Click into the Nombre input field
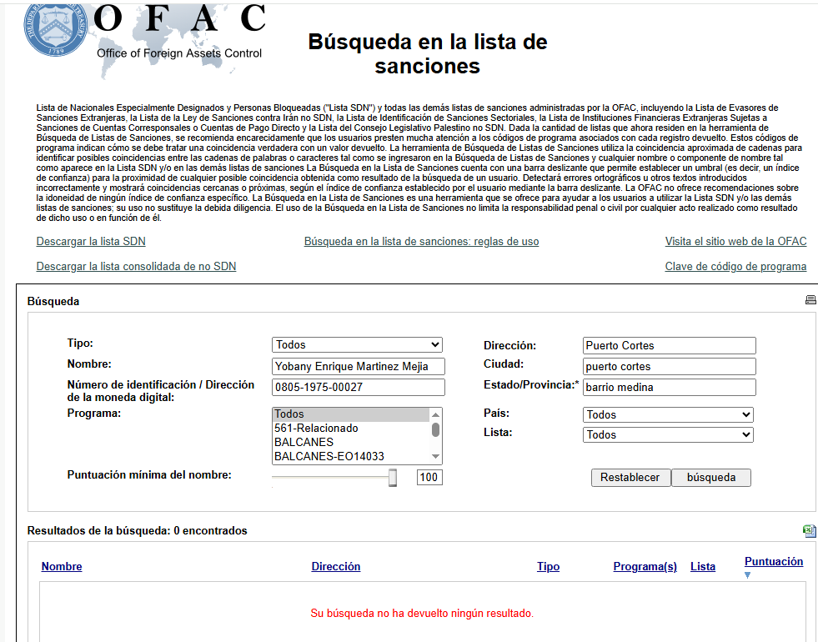 tap(359, 366)
